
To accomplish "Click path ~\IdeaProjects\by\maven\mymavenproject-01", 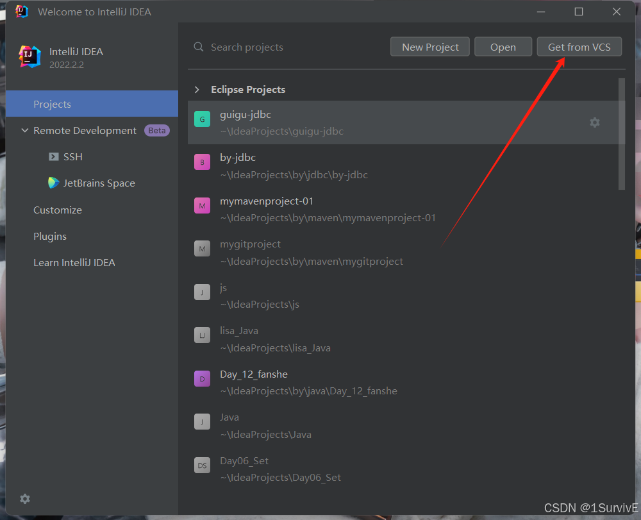I will (328, 218).
